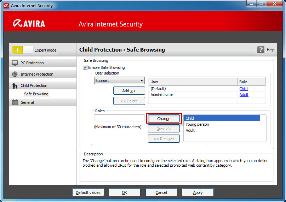
Task: Uncheck Enable Safe Browsing checkbox
Action: [85, 67]
